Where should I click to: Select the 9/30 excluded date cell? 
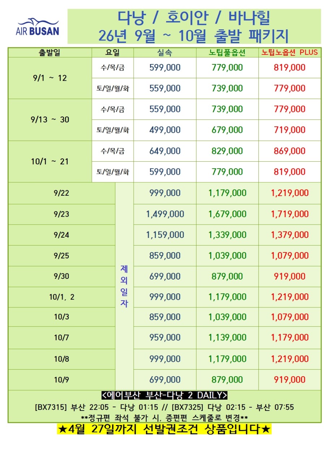click(x=61, y=276)
